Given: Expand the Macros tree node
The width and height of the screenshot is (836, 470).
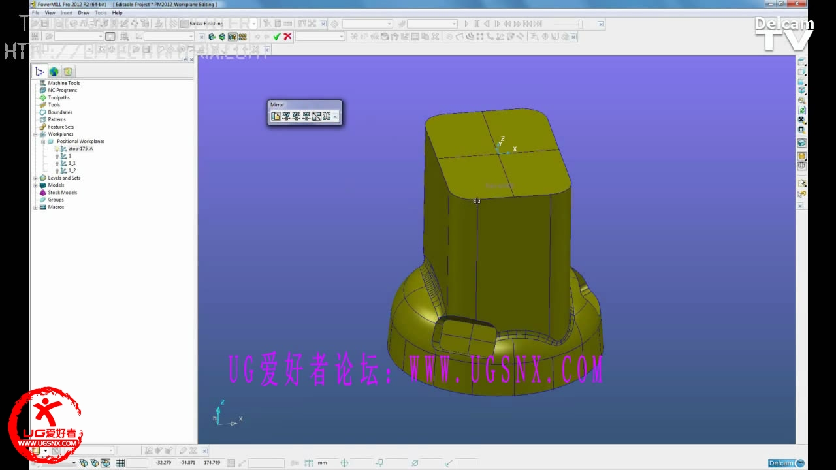Looking at the screenshot, I should (x=36, y=207).
